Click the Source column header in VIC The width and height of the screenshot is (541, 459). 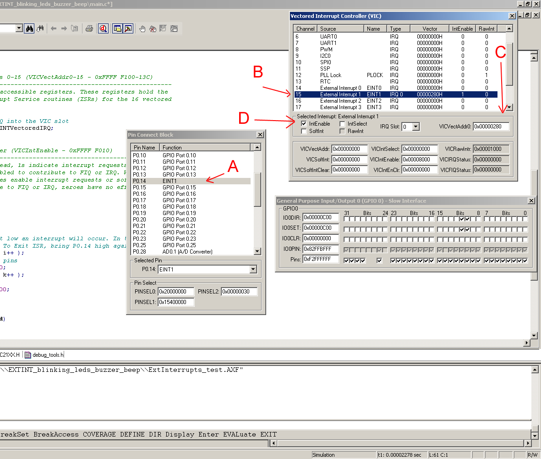coord(340,29)
